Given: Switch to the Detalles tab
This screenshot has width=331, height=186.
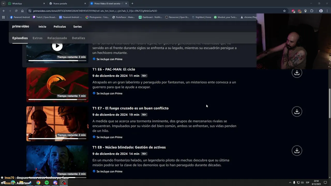Looking at the screenshot, I should 78,38.
